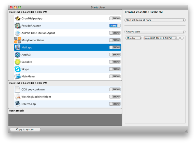This screenshot has width=196, height=144.
Task: Toggle SHOW switch for AirPort Base Station Agent
Action: coord(115,33)
